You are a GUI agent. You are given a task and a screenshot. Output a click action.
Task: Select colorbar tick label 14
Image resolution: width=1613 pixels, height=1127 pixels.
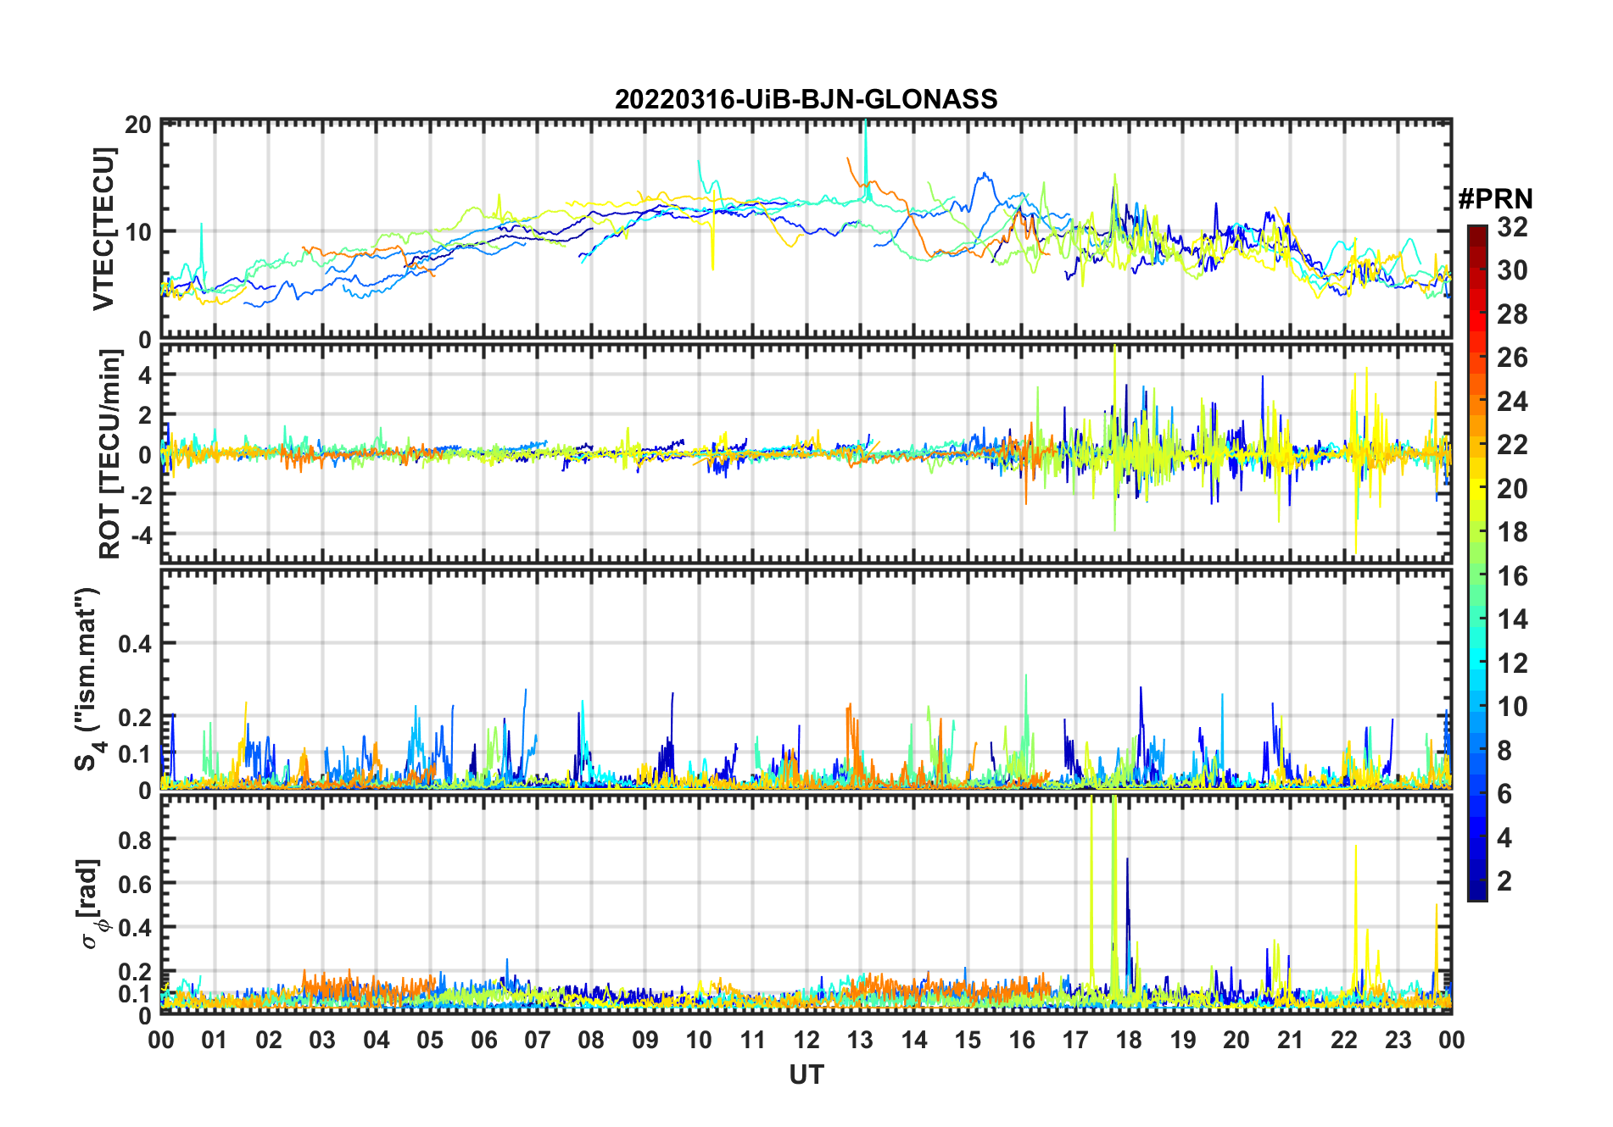pyautogui.click(x=1512, y=619)
